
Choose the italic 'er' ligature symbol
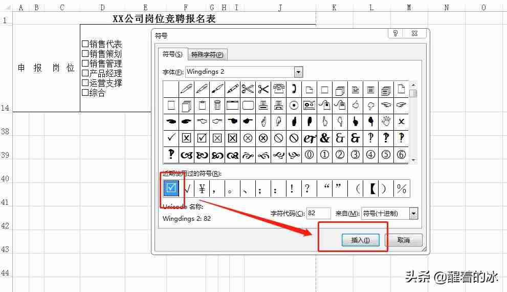309,138
